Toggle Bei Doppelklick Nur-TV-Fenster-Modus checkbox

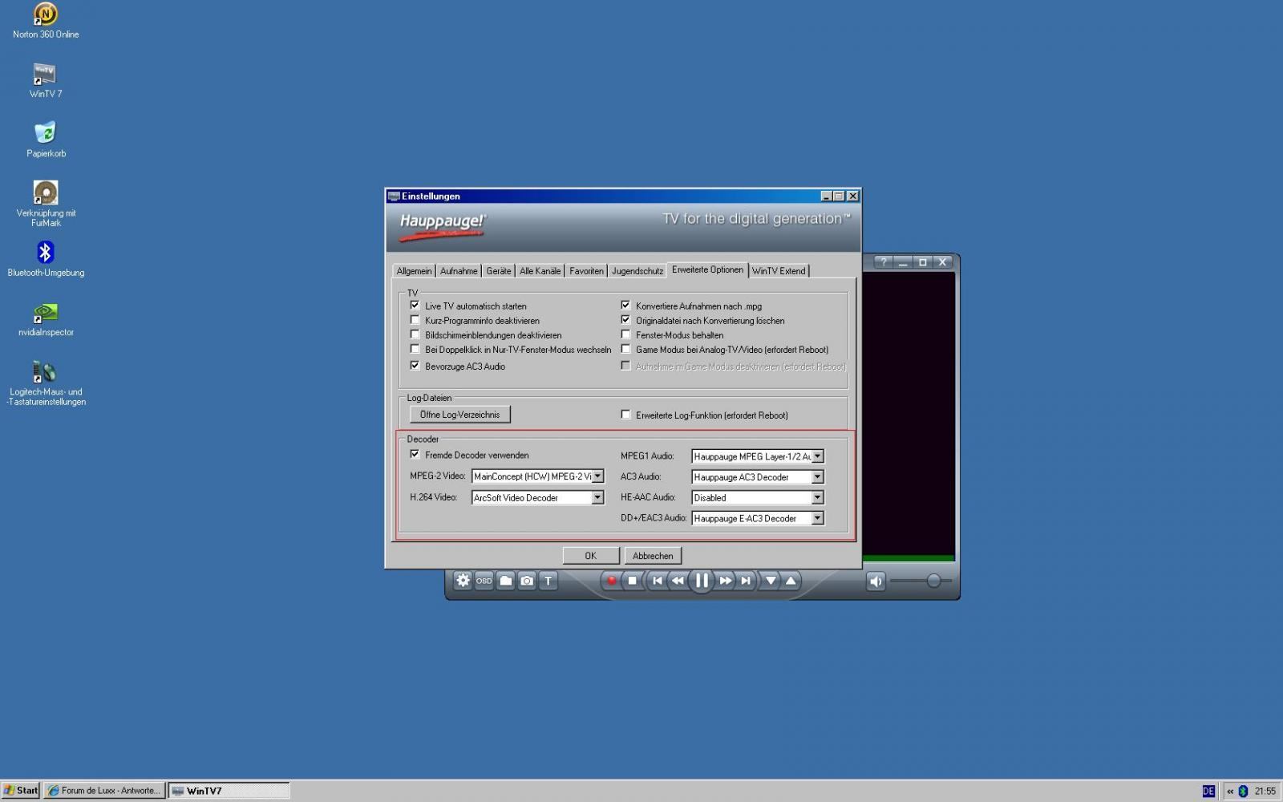[x=415, y=349]
